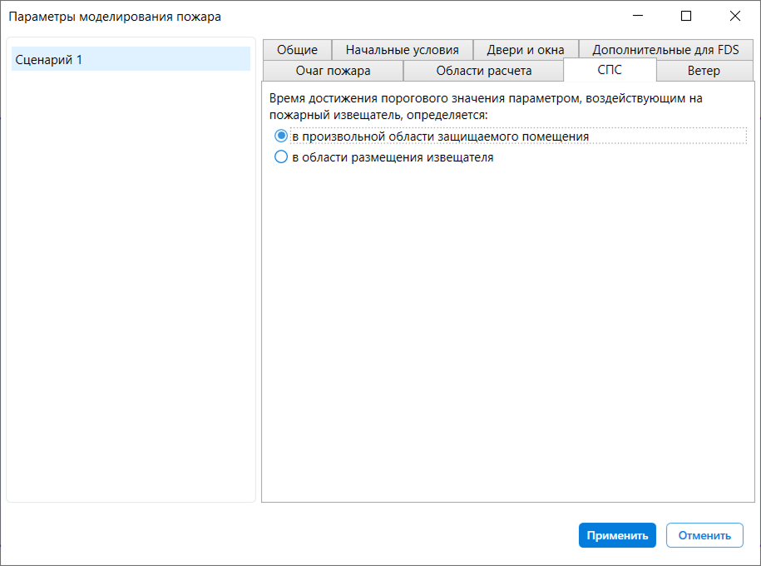Maximize the Параметры моделирования пожара window
The height and width of the screenshot is (566, 761).
click(686, 16)
